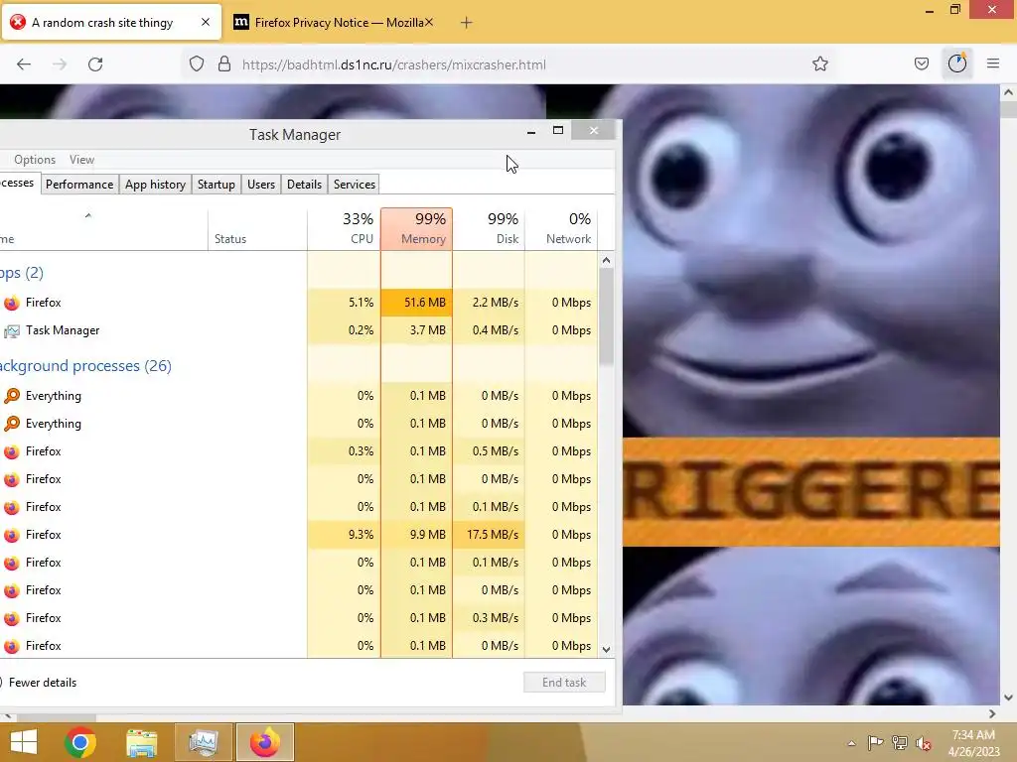
Task: Click the Firefox page scroll-up arrow
Action: [x=1009, y=92]
